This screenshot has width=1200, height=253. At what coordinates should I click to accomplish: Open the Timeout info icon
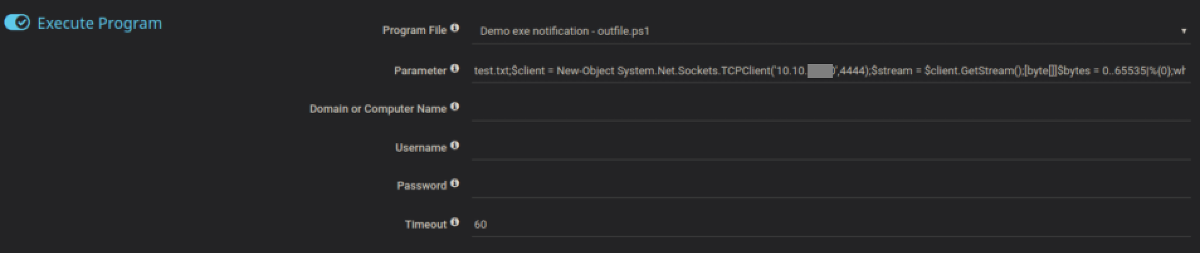pos(455,222)
